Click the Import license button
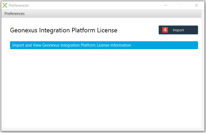The width and height of the screenshot is (206, 133). 178,30
